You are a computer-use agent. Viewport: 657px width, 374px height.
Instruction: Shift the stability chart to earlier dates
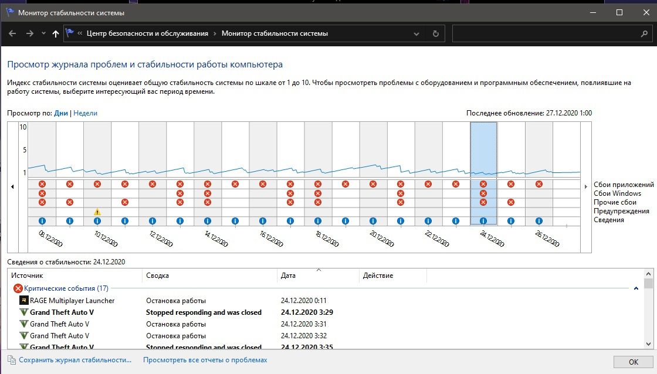[12, 186]
